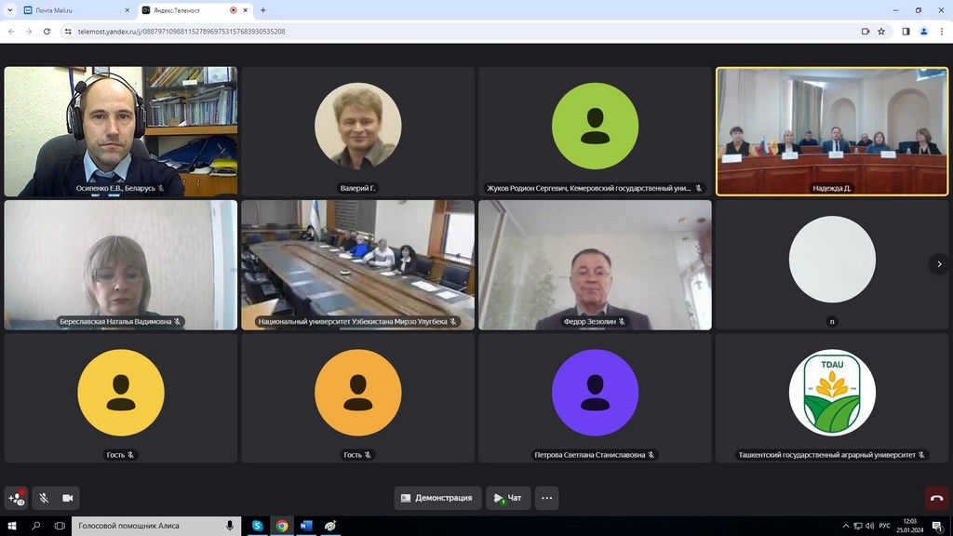Bookmark this page with star icon
953x536 pixels.
881,31
